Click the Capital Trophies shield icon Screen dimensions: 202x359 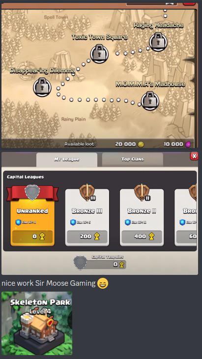click(x=80, y=263)
